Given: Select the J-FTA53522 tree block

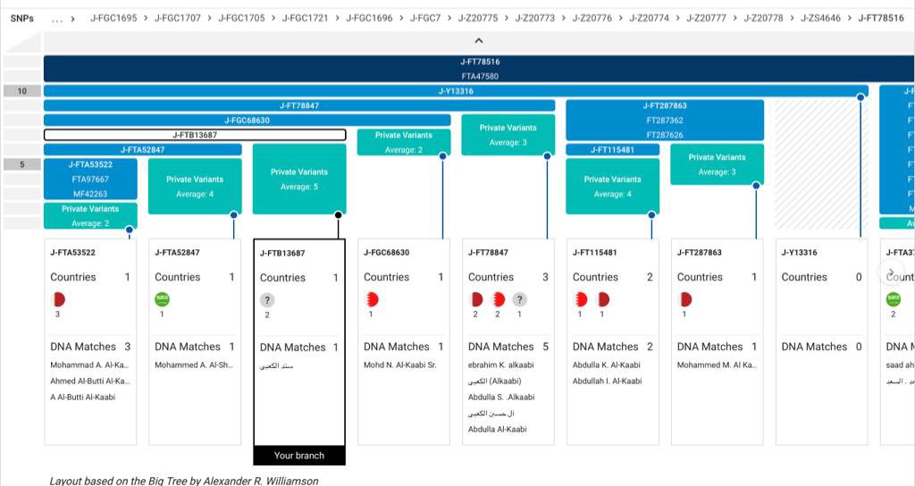Looking at the screenshot, I should 90,179.
